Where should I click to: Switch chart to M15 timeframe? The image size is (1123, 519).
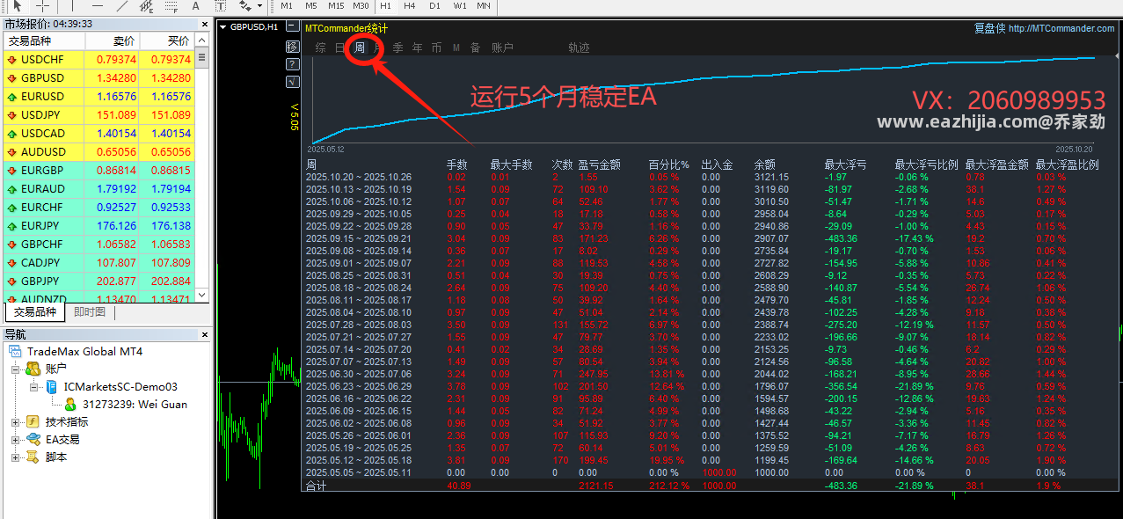tap(336, 5)
